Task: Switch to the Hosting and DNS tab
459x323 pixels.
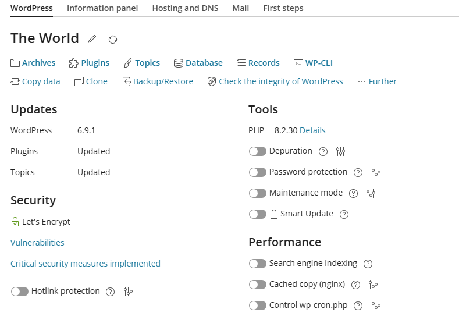Action: (185, 8)
